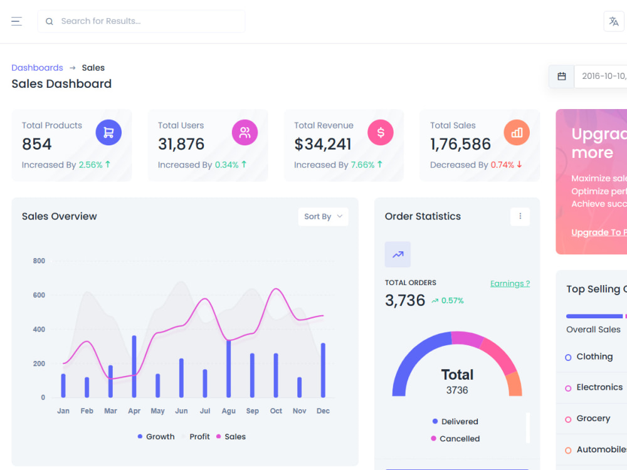This screenshot has width=627, height=470.
Task: Click the Upgrade To Pro link
Action: 599,232
